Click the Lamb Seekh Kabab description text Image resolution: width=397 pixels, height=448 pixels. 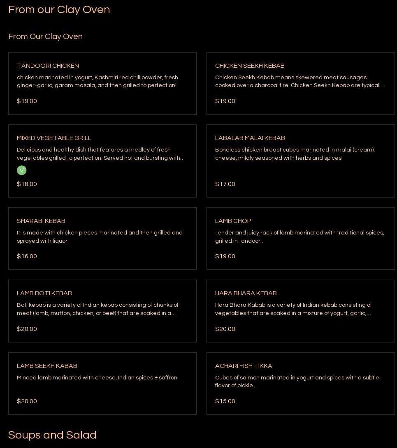[x=97, y=377]
